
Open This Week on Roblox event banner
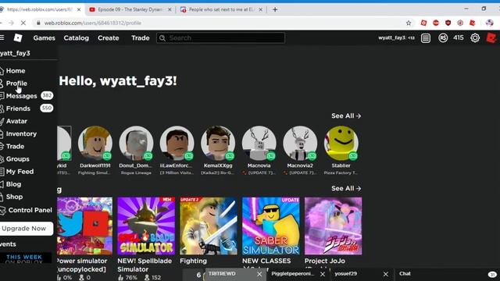[x=26, y=258]
